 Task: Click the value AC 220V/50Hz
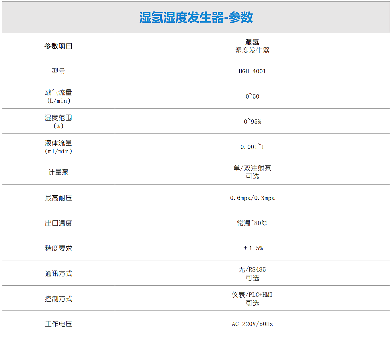pyautogui.click(x=252, y=324)
